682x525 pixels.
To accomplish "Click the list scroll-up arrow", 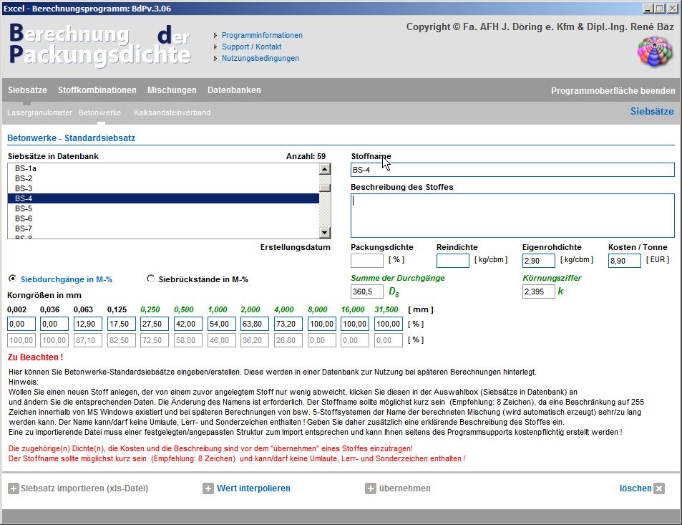I will tap(325, 169).
